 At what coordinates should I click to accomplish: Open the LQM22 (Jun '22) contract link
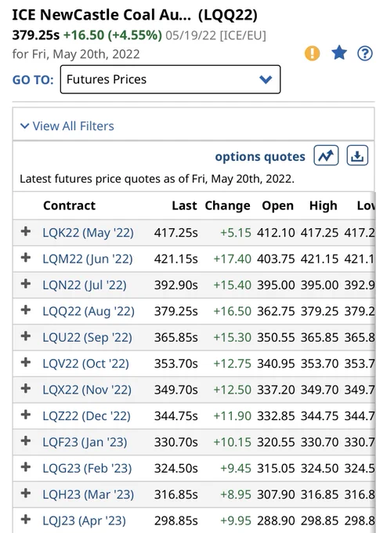coord(88,259)
